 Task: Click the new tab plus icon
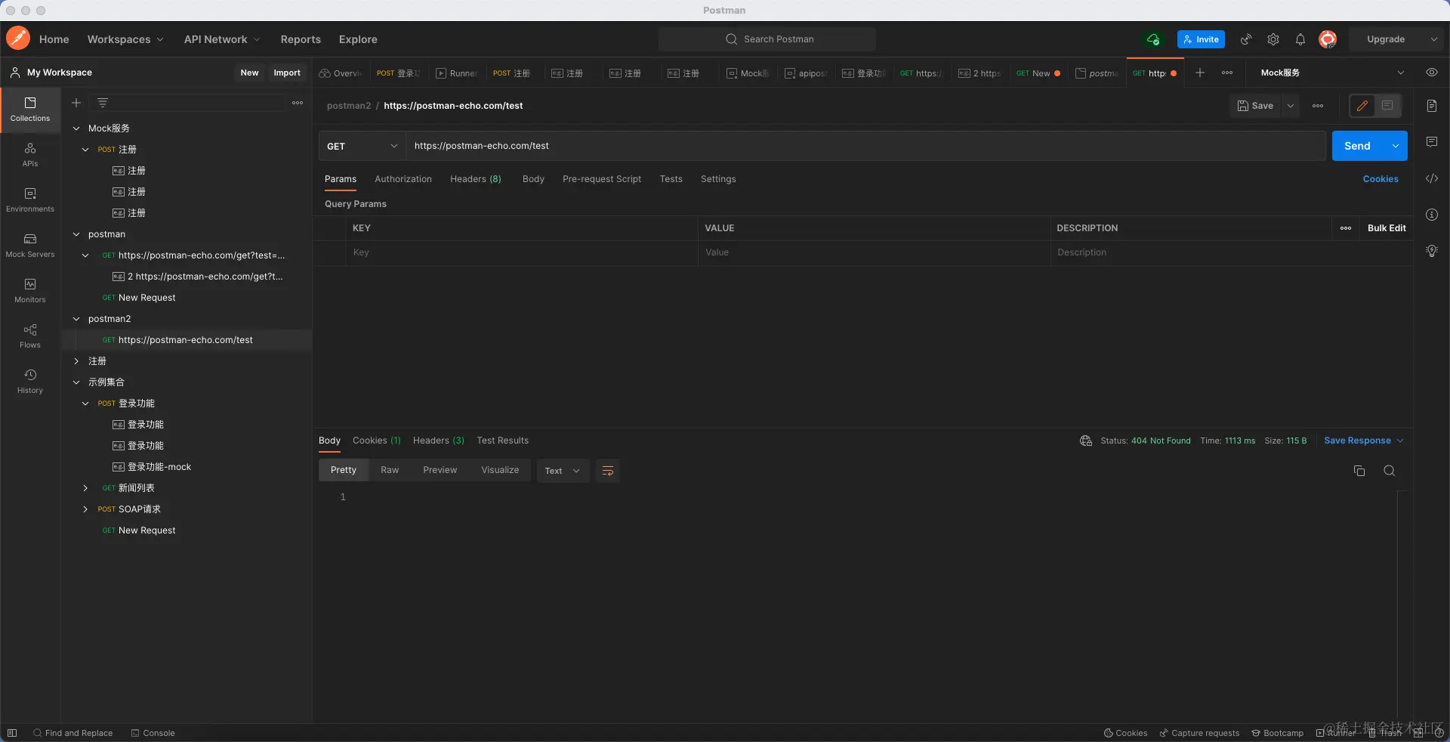[1200, 73]
